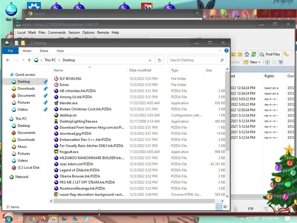Refresh the Desktop folder view
This screenshot has width=297, height=223.
pyautogui.click(x=159, y=60)
